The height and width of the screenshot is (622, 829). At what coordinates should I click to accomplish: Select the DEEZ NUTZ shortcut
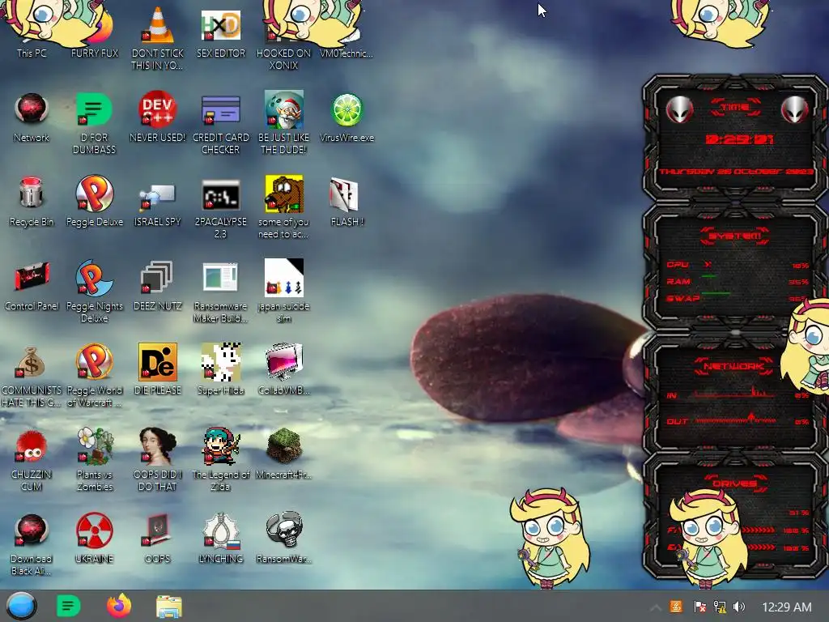(x=157, y=286)
